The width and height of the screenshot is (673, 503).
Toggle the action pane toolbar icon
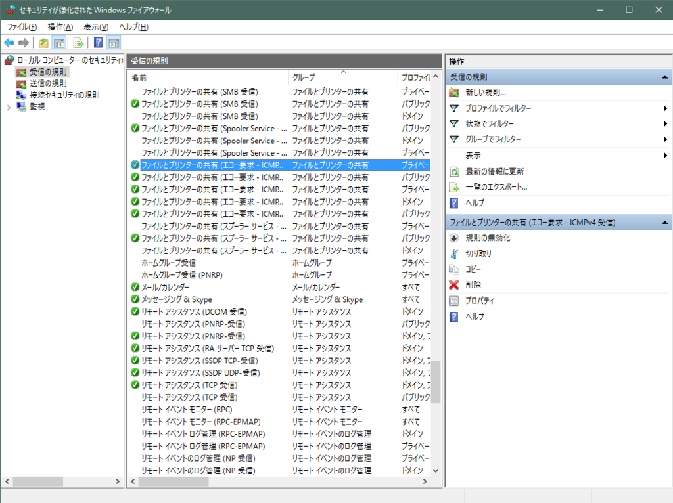click(x=114, y=43)
